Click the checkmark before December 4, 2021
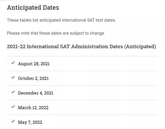The image size is (165, 129). (13, 92)
